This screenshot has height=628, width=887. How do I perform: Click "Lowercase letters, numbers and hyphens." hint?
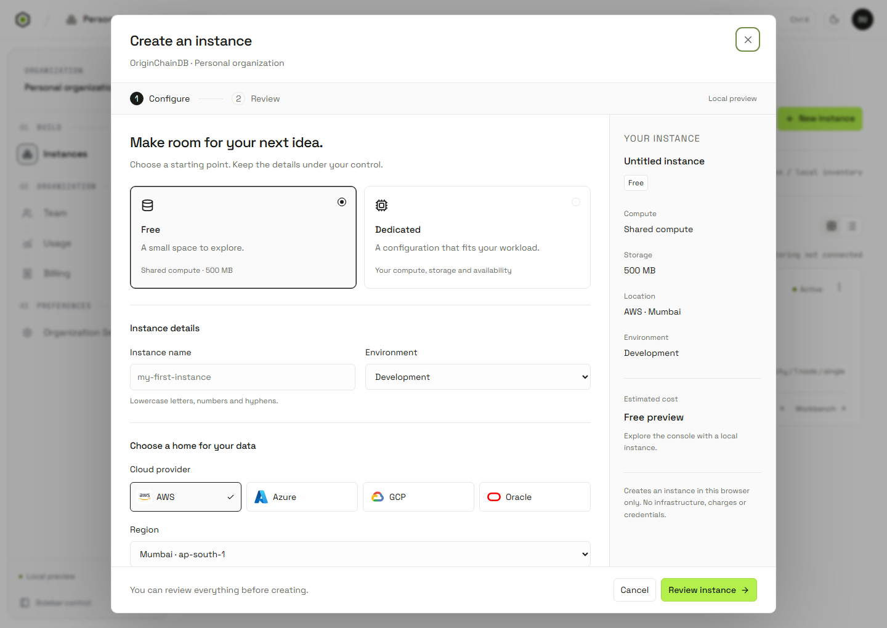coord(204,401)
